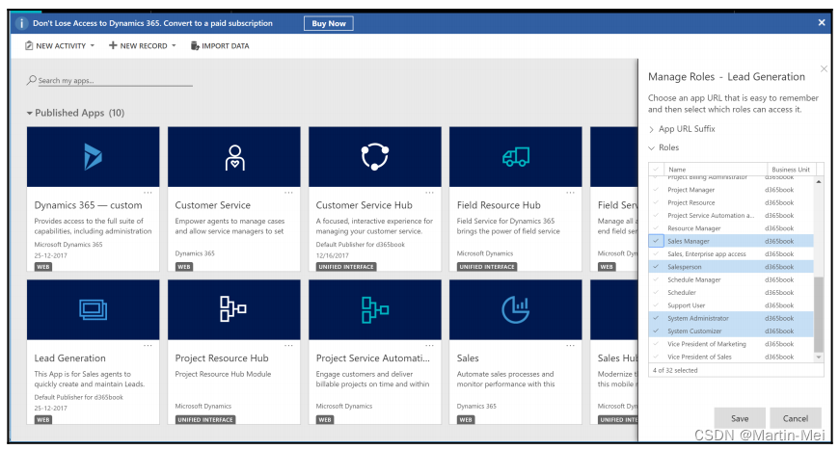Select the Sales, Enterprise app access row
Viewport: 839px width, 450px height.
[x=731, y=253]
